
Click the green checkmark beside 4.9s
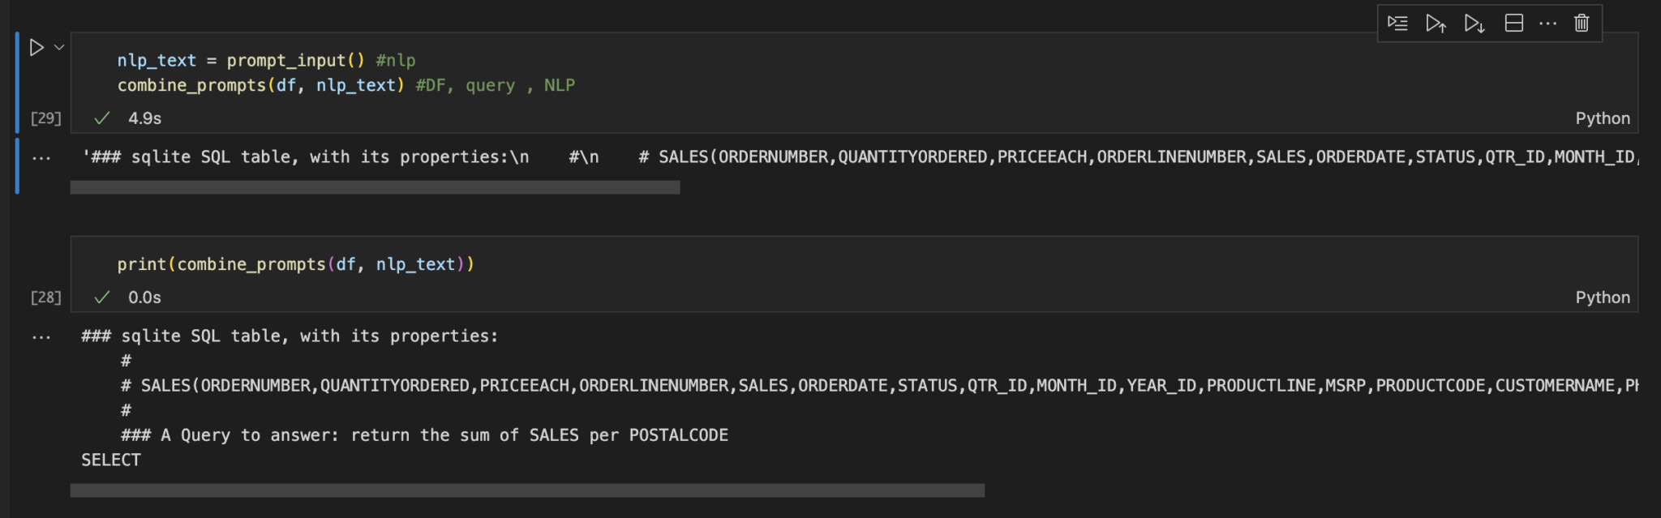[x=101, y=118]
